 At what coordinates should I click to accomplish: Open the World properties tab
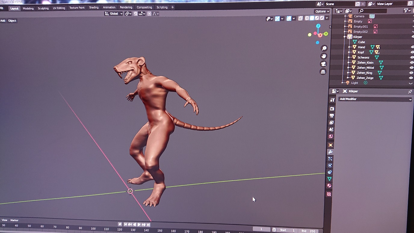331,136
